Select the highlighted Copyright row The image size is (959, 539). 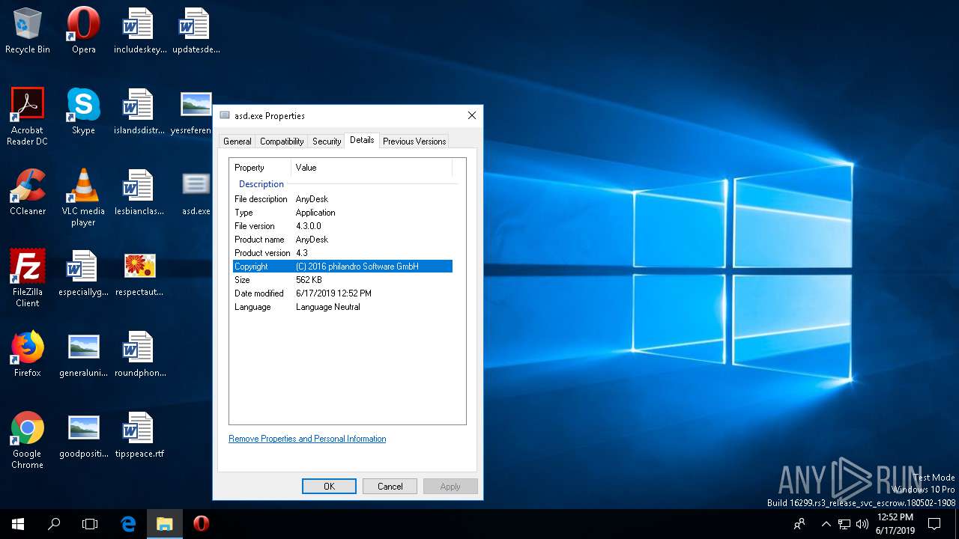pyautogui.click(x=342, y=267)
